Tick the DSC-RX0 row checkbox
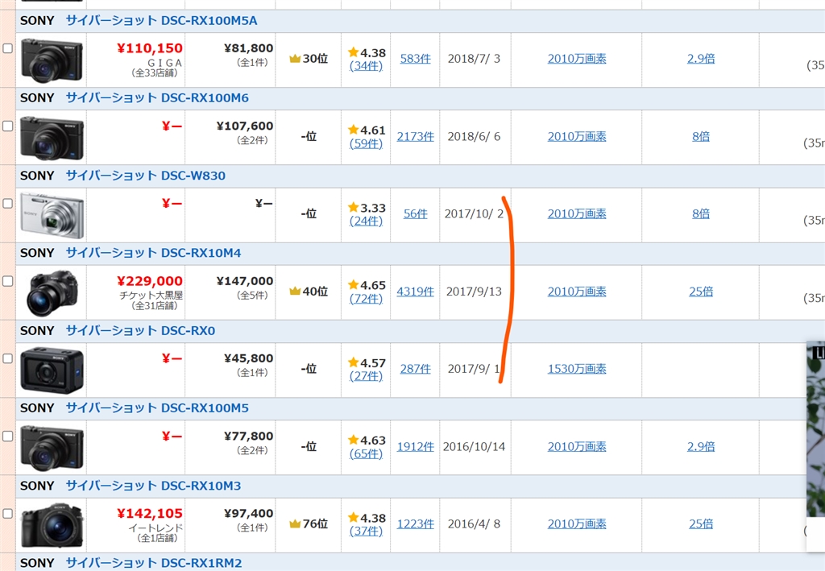Image resolution: width=825 pixels, height=571 pixels. coord(8,358)
